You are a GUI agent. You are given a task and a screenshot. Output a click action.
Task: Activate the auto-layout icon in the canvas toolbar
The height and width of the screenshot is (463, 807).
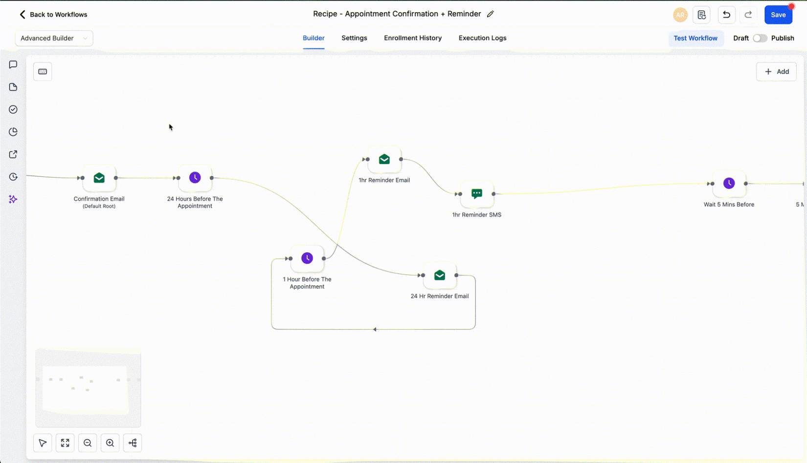(x=132, y=442)
